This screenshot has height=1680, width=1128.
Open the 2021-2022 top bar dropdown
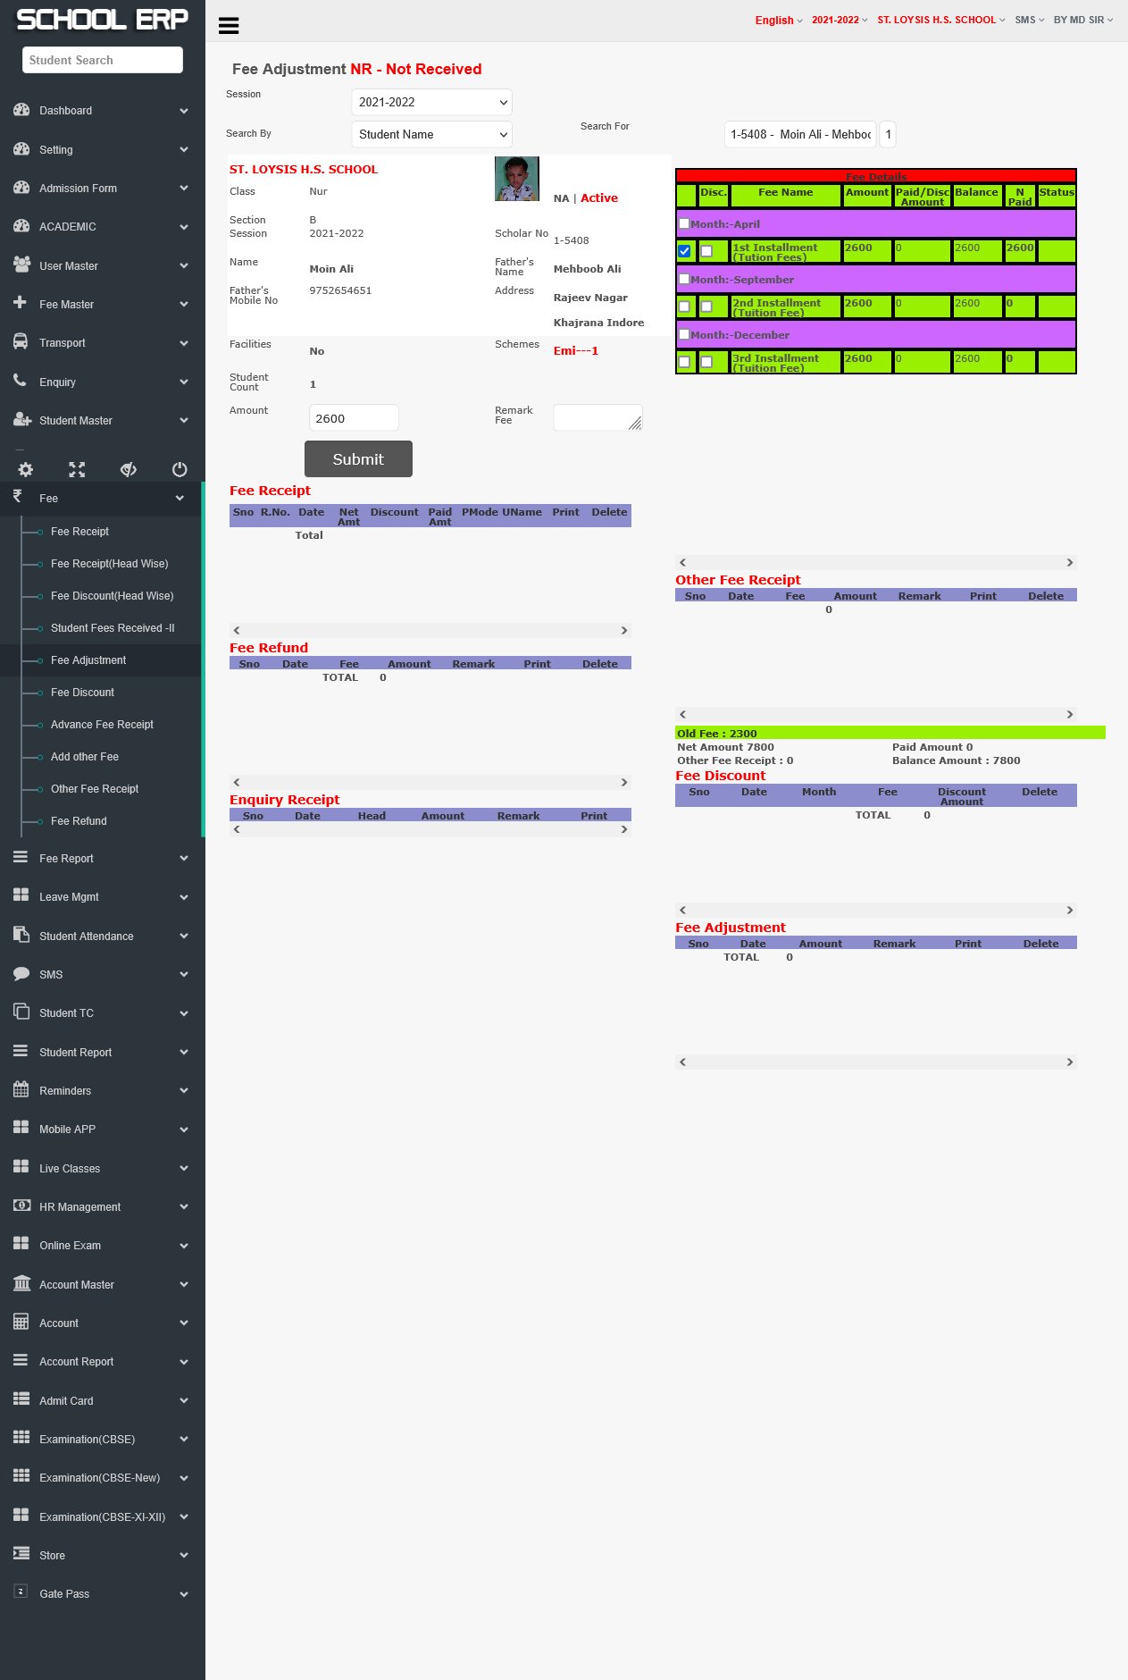coord(840,20)
